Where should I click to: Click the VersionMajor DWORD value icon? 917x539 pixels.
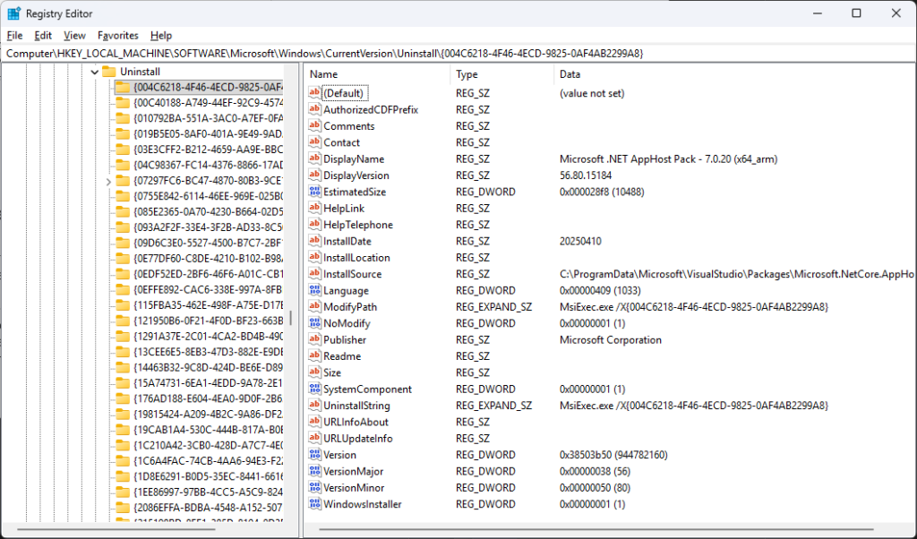tap(314, 471)
